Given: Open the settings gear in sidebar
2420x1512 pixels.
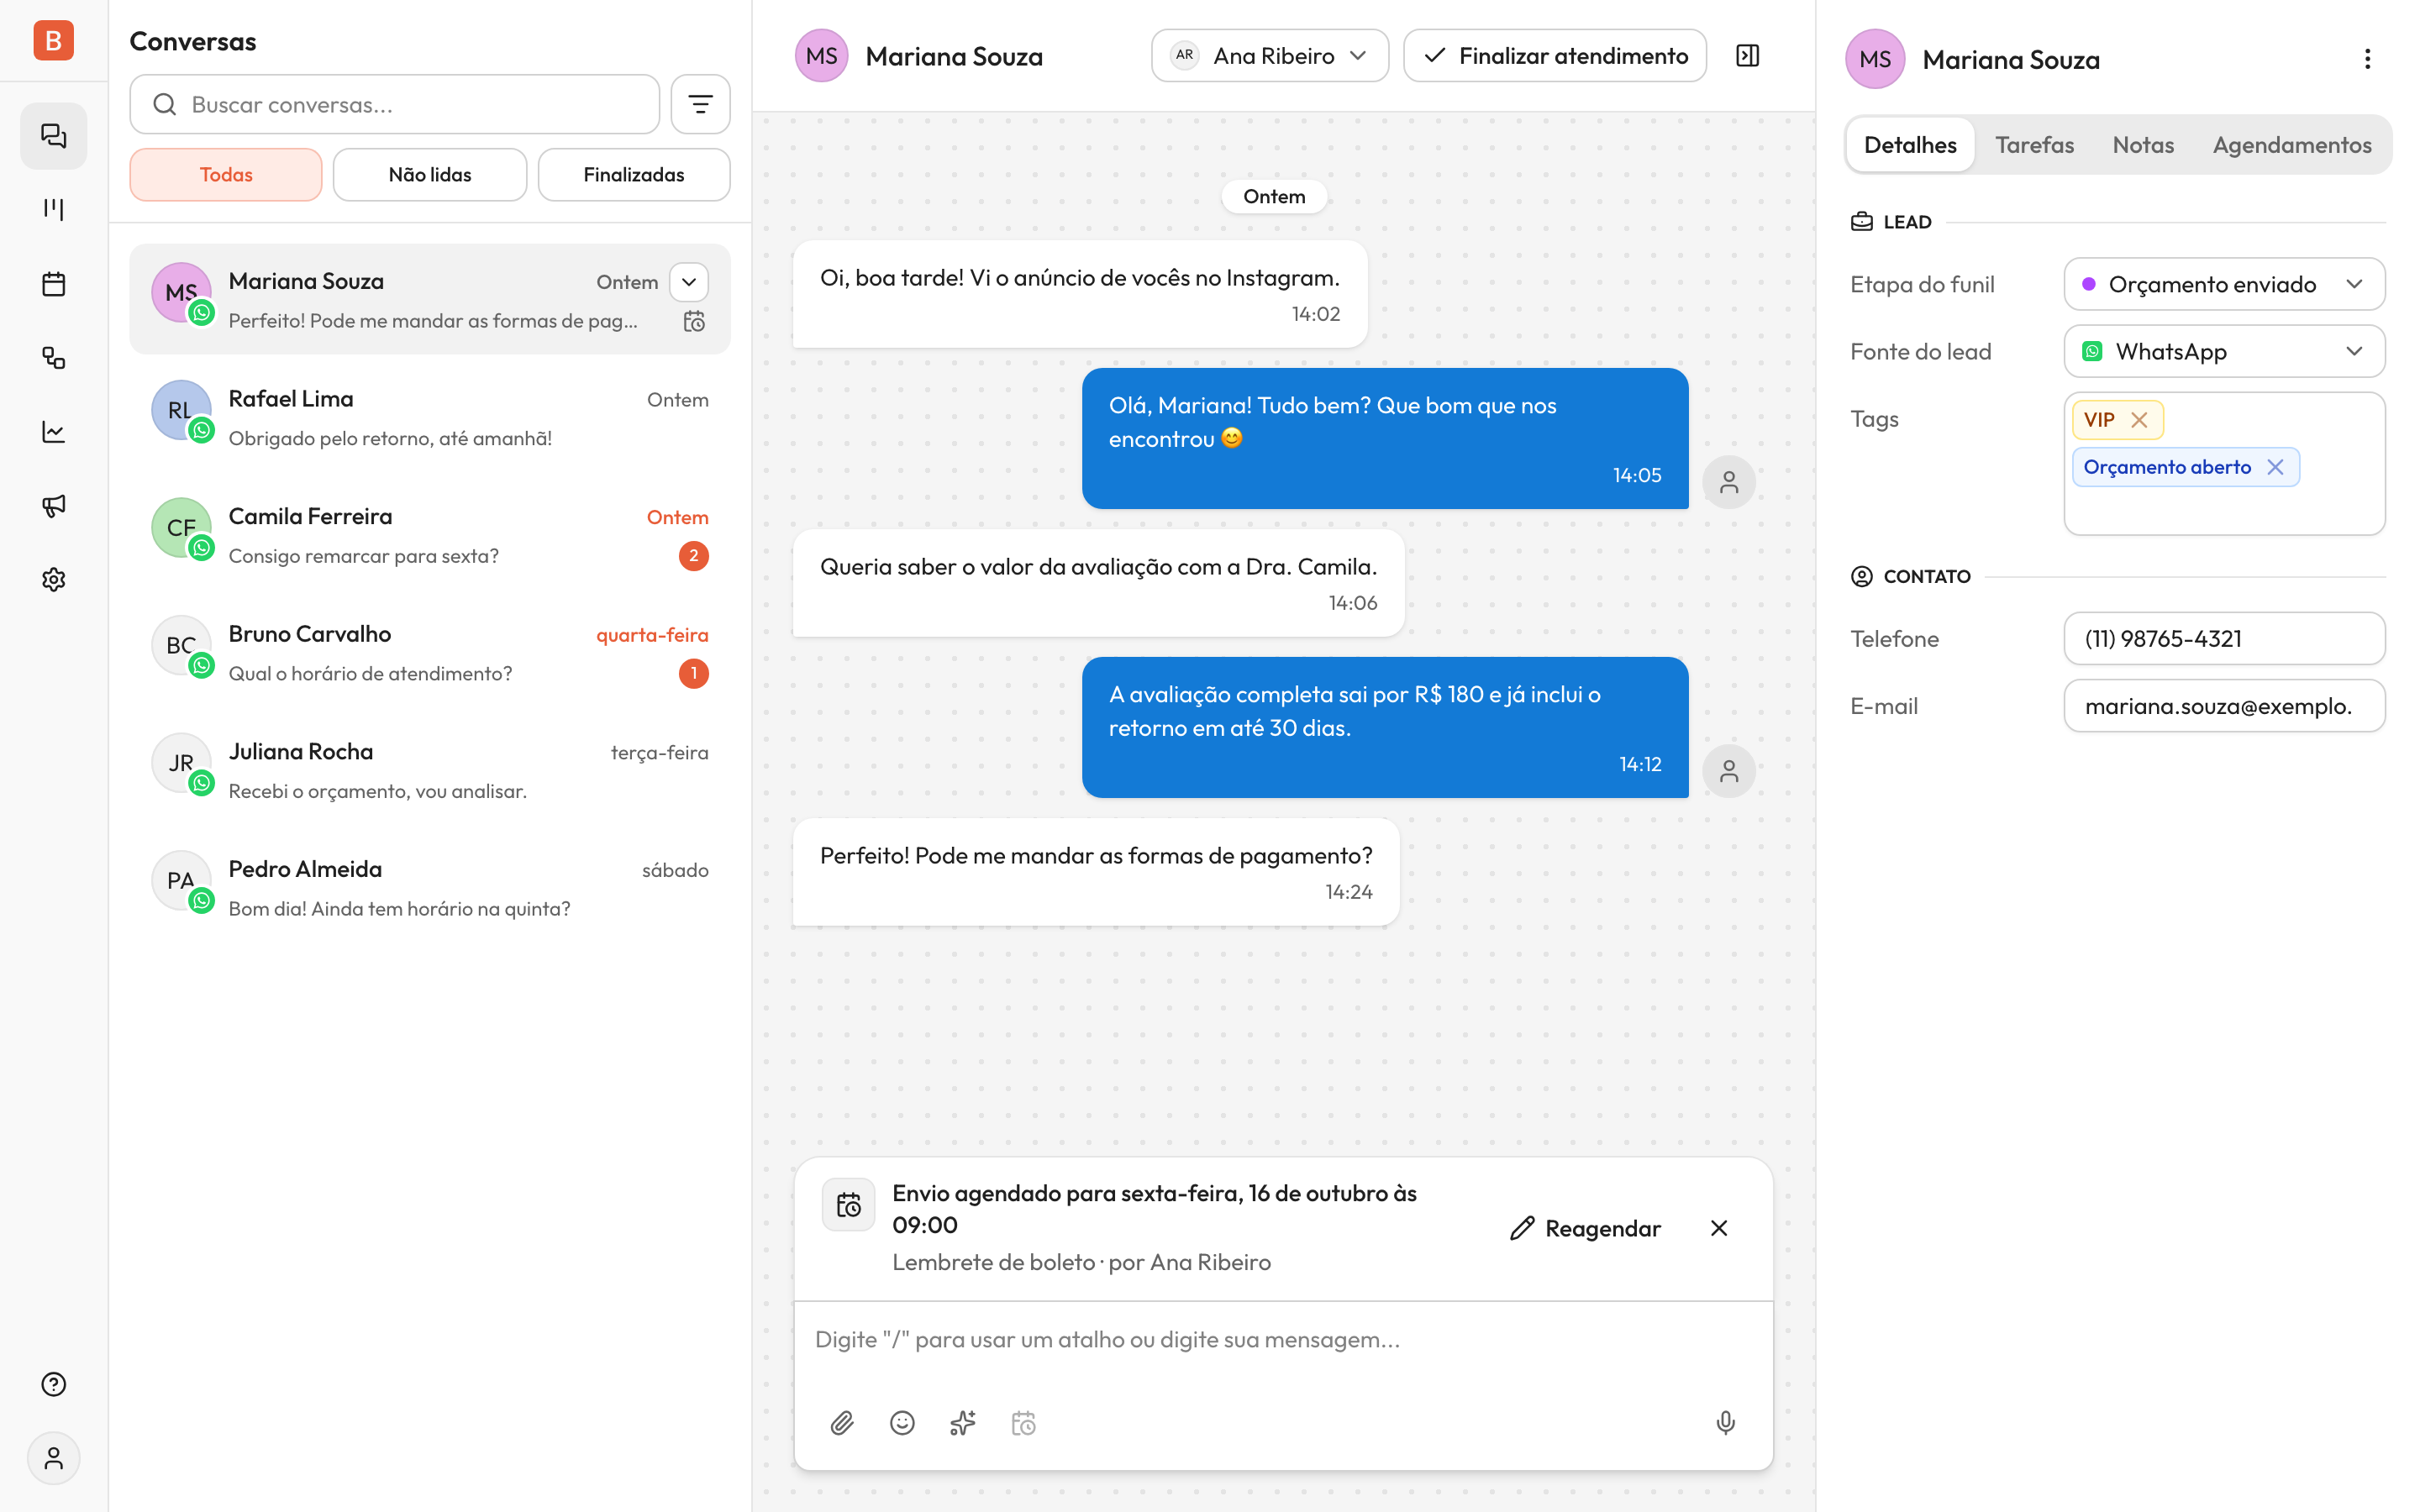Looking at the screenshot, I should 54,580.
